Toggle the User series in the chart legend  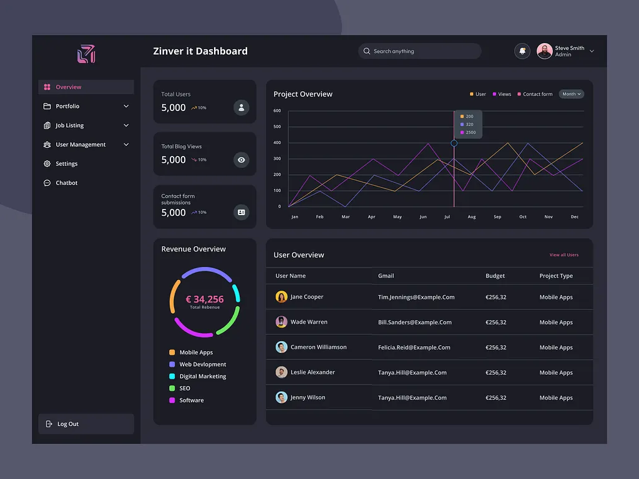[x=476, y=94]
